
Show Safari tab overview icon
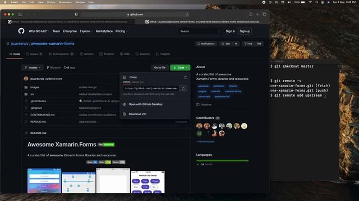click(264, 14)
